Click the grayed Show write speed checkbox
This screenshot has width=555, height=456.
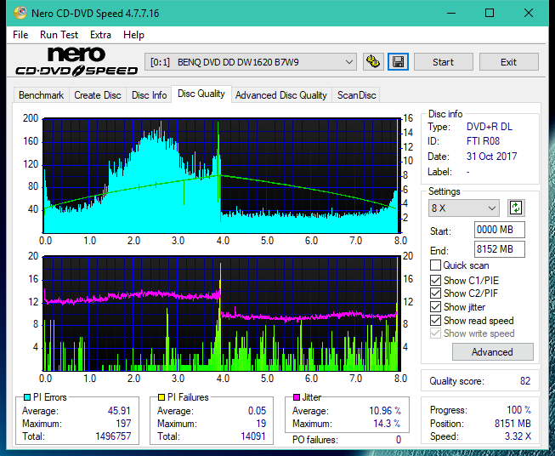[435, 333]
